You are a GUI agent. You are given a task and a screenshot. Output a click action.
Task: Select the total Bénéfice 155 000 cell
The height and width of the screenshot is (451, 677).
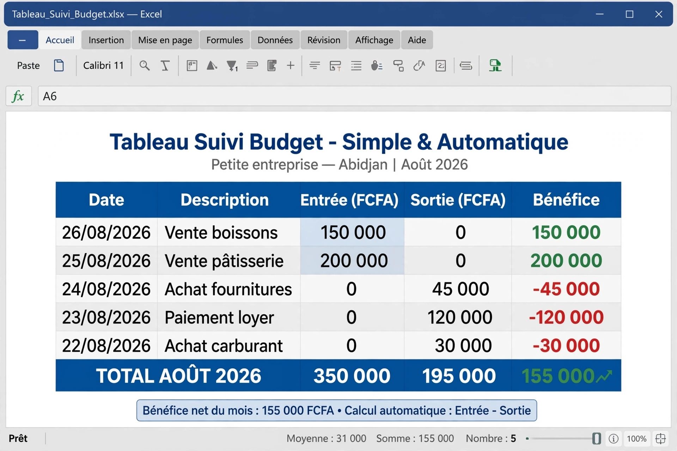pos(566,376)
